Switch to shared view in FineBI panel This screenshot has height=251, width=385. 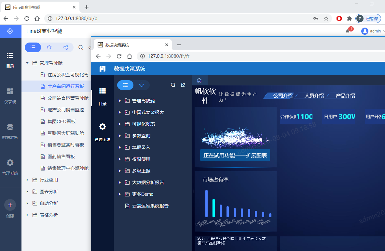(65, 47)
